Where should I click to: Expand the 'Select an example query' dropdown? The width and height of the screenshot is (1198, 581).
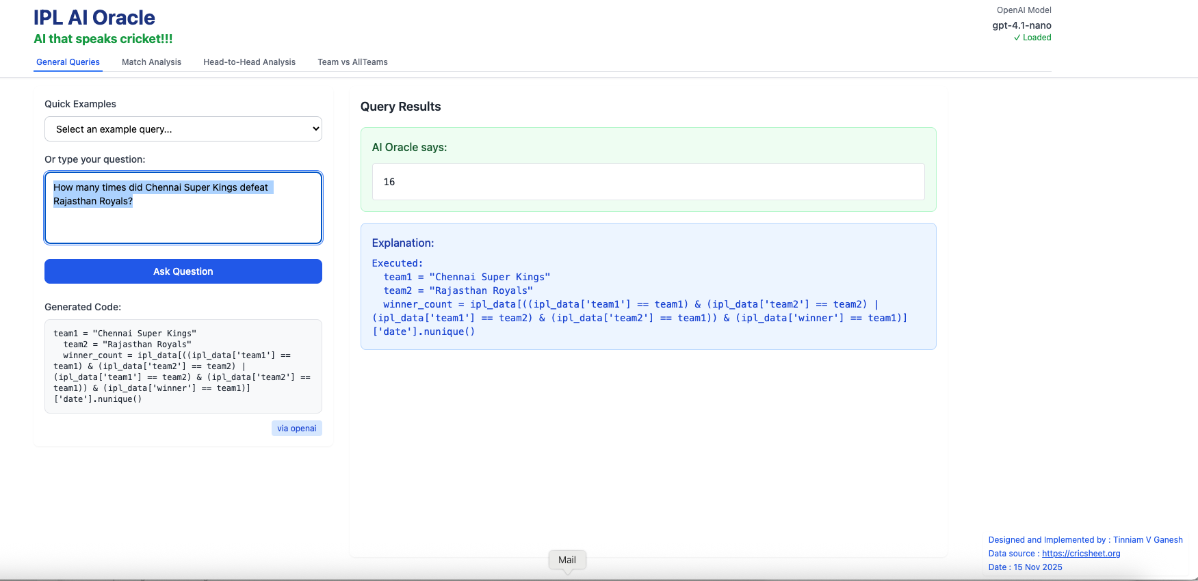[183, 129]
